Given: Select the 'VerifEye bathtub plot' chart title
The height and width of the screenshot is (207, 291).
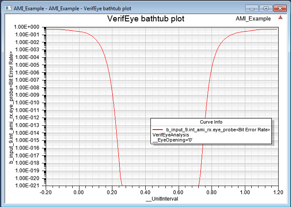Looking at the screenshot, I should pyautogui.click(x=146, y=19).
